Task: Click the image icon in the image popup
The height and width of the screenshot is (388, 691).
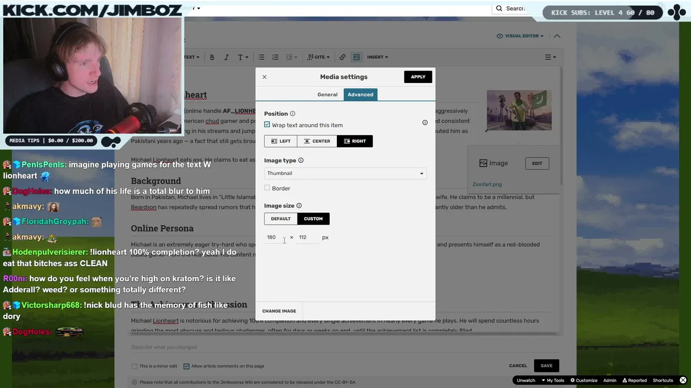Action: tap(483, 163)
